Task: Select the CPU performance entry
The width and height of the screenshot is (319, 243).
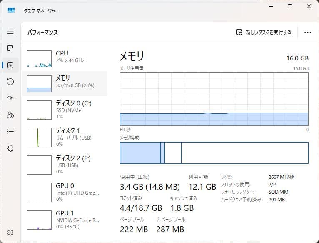Action: (65, 59)
